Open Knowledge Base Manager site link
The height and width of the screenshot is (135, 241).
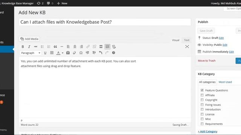(x=17, y=3)
